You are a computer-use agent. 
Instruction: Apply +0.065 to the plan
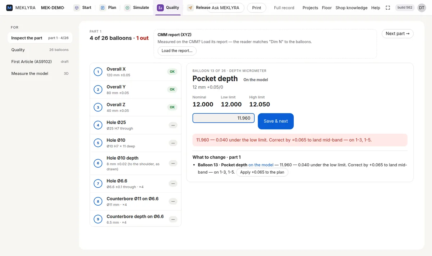pos(262,172)
